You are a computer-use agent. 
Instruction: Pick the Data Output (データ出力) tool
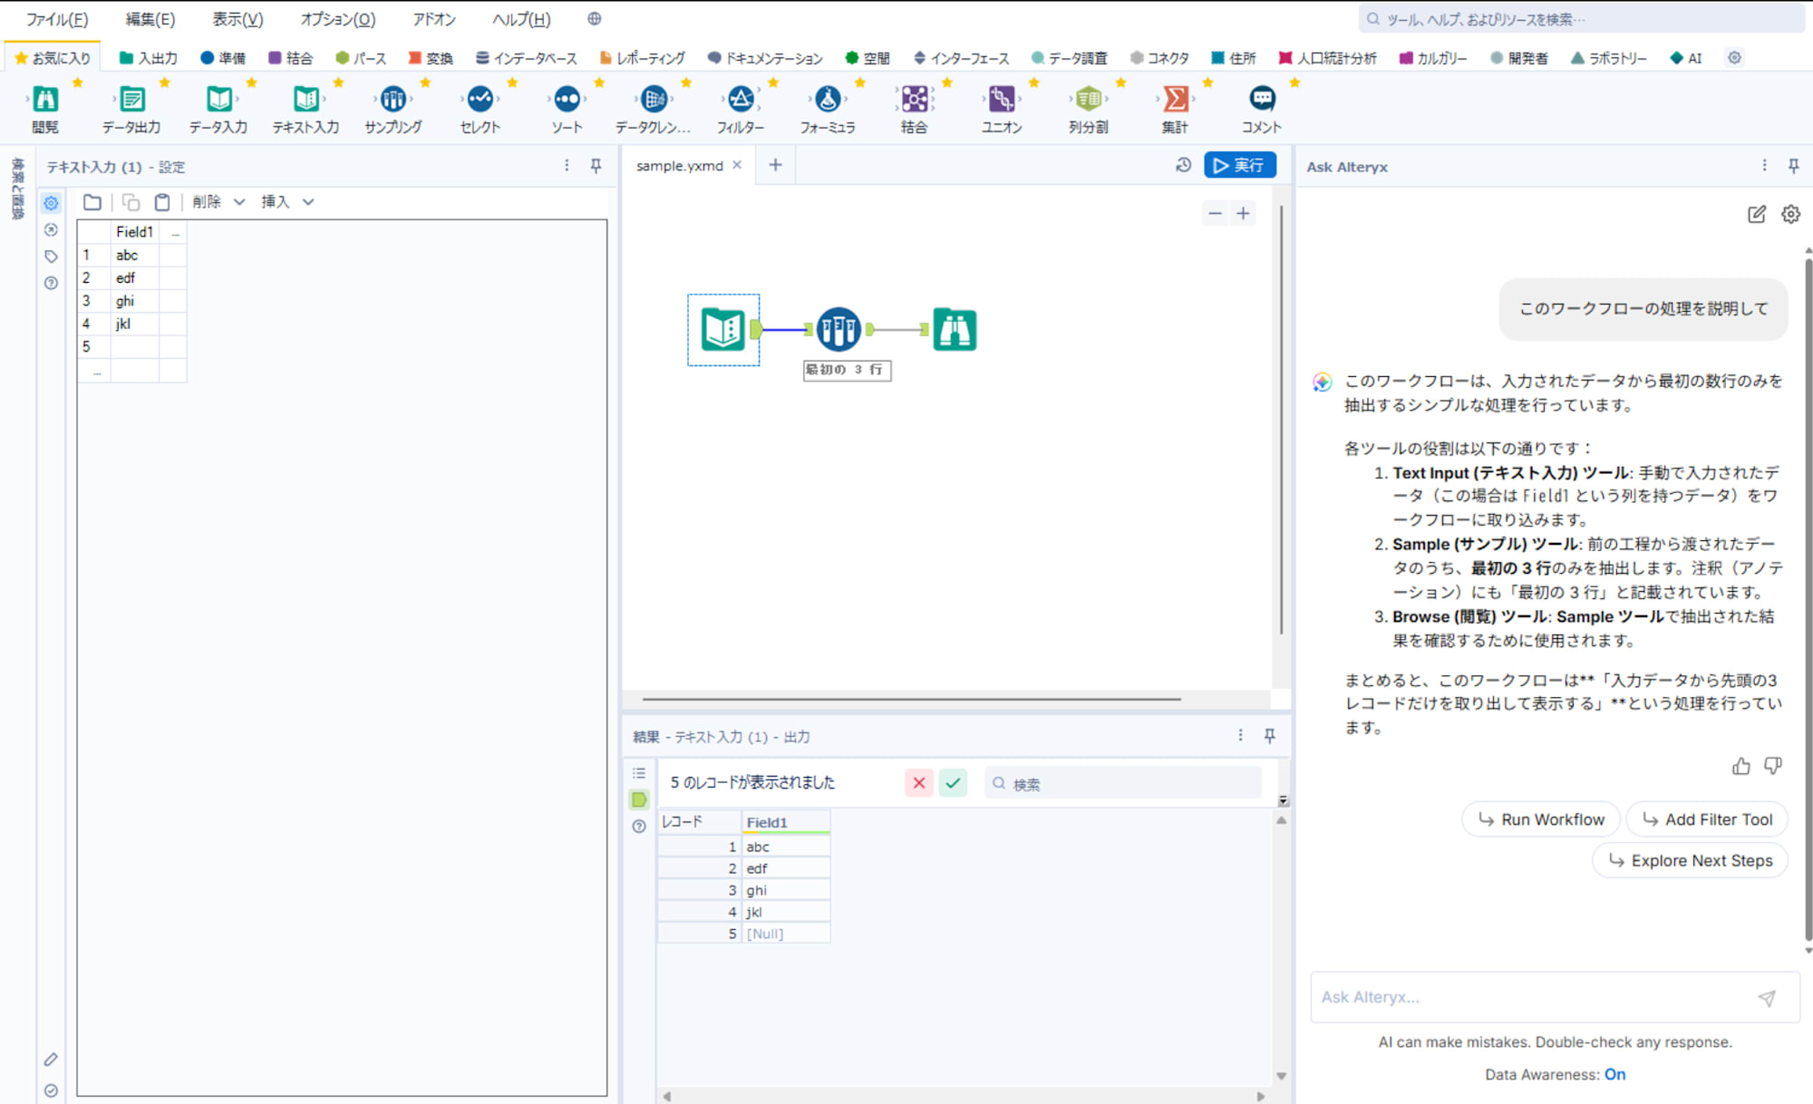[131, 107]
